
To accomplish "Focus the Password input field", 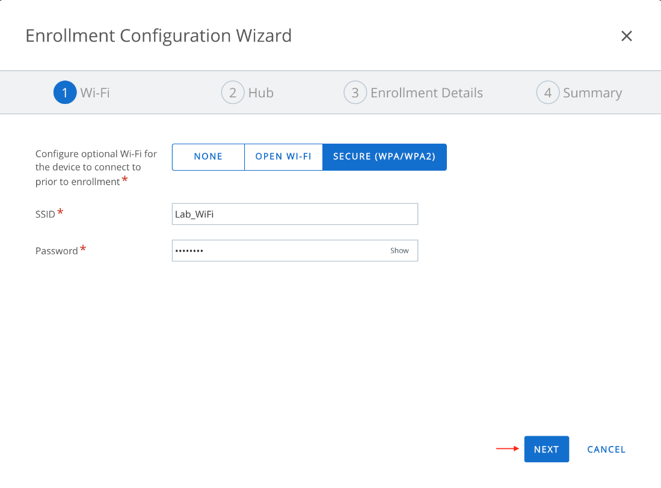I will pyautogui.click(x=277, y=251).
